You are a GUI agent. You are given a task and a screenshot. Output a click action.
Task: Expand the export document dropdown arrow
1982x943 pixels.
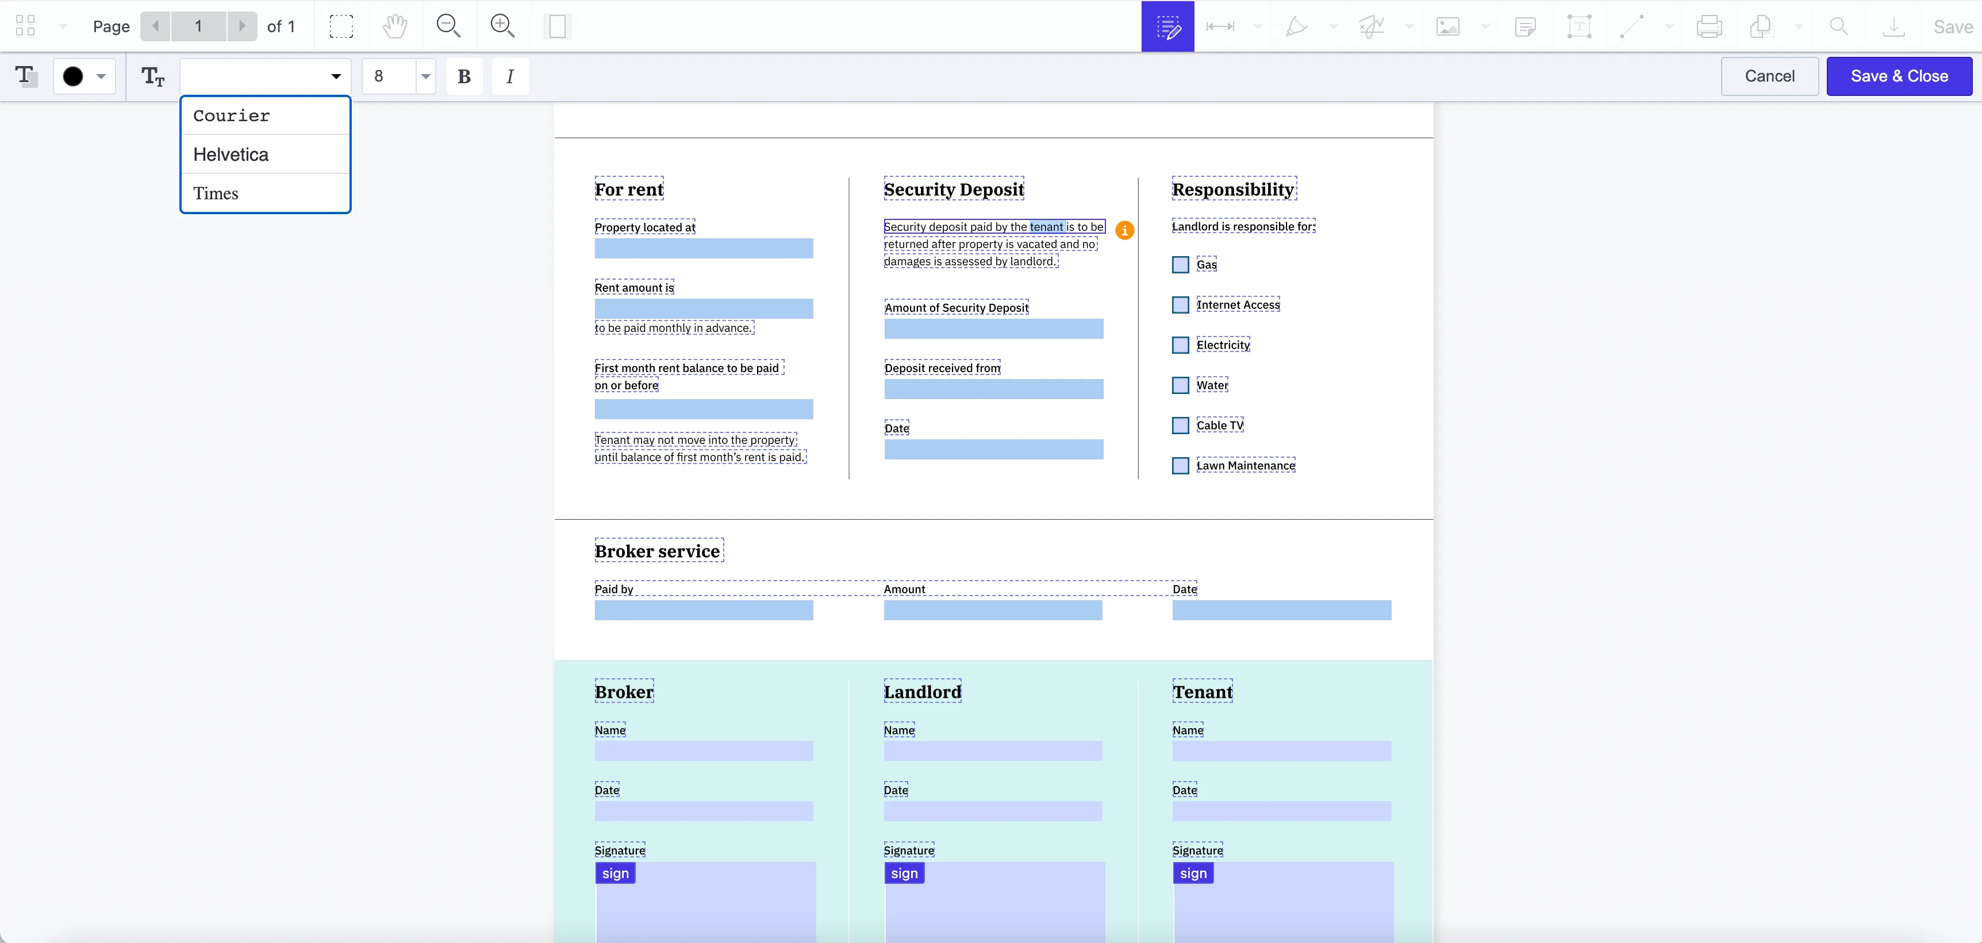[x=1798, y=26]
